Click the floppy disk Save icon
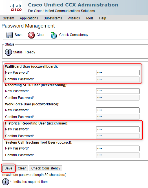Screen dimensions: 148x188 tap(9, 35)
